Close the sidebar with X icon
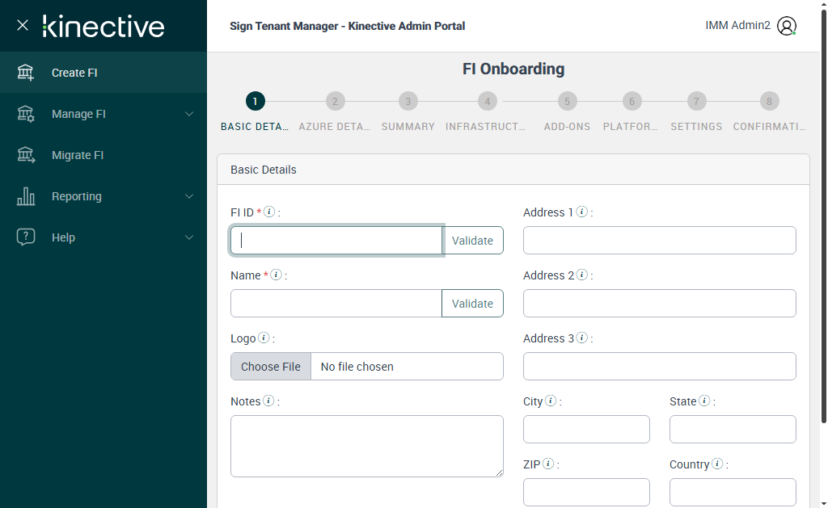The image size is (828, 508). 23,25
